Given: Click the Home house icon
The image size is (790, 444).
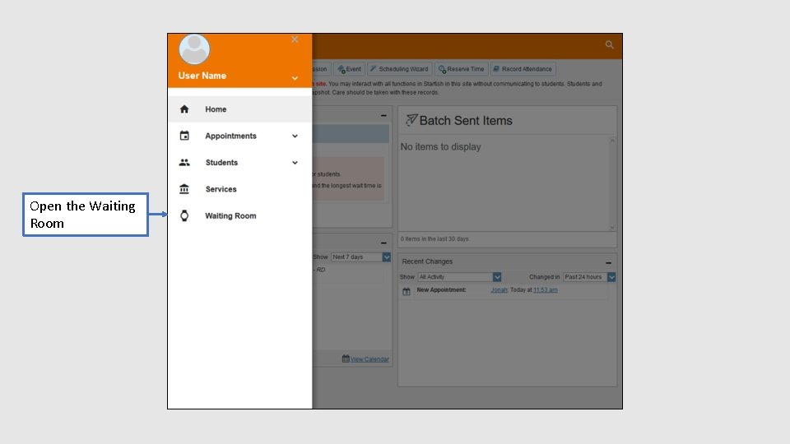Looking at the screenshot, I should 184,109.
